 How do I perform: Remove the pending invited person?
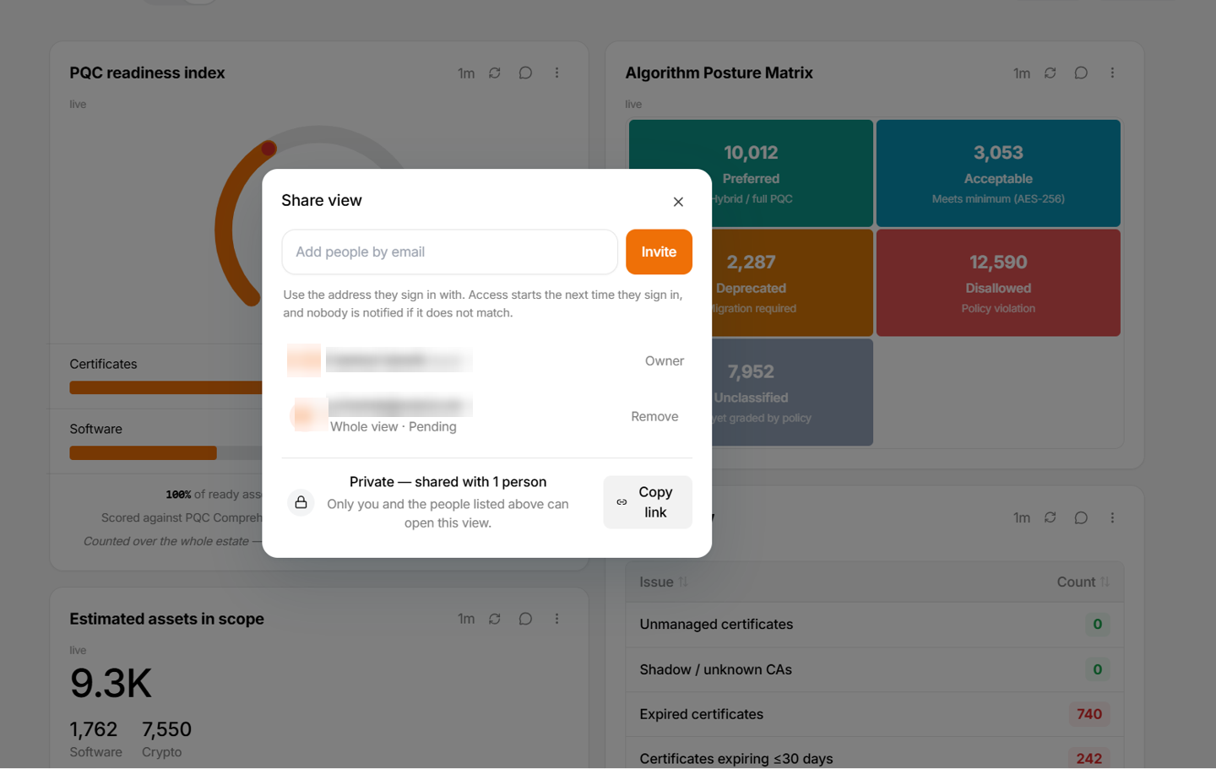(x=654, y=416)
